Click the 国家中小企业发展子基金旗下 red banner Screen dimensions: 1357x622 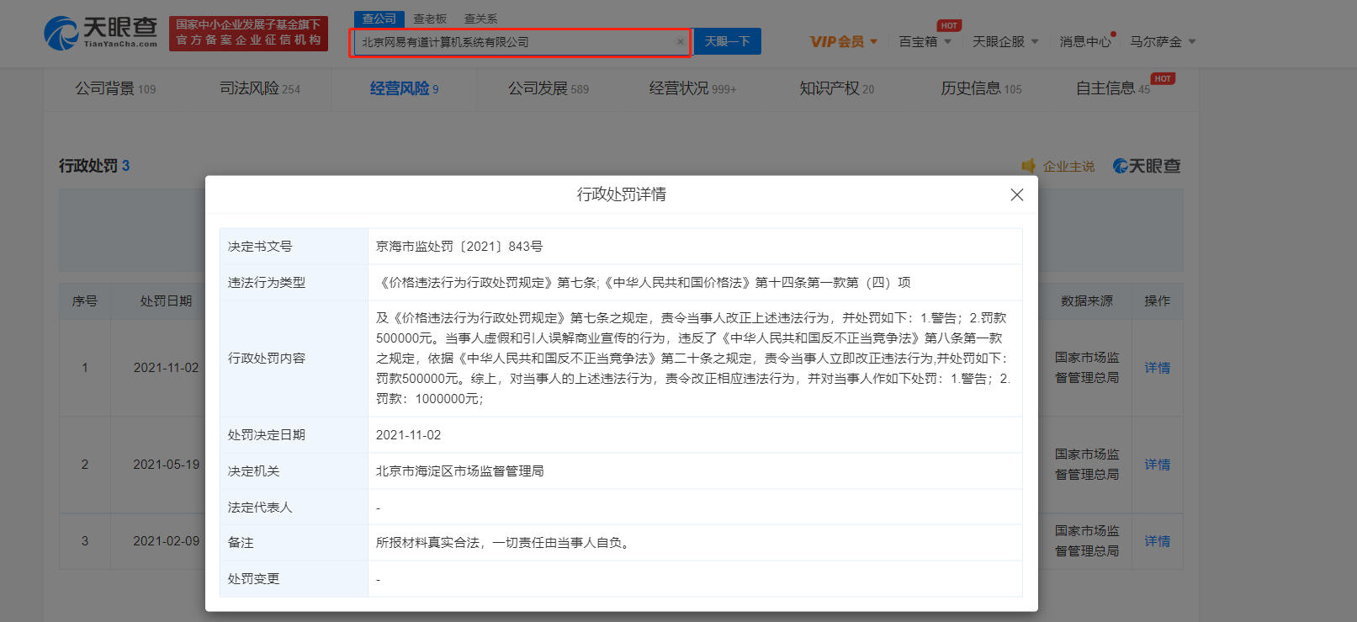tap(248, 34)
